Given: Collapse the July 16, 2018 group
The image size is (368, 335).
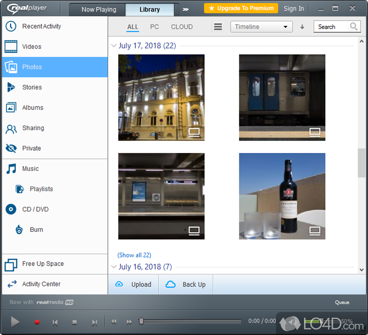Looking at the screenshot, I should click(114, 267).
